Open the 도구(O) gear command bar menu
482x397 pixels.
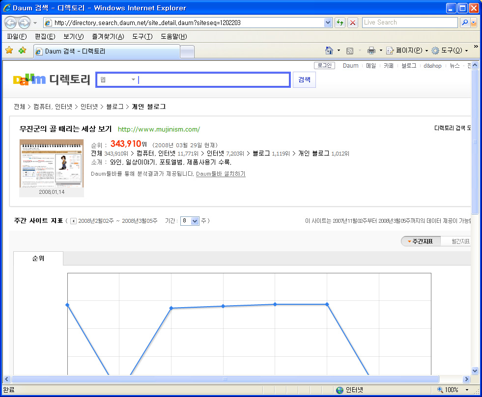[450, 51]
